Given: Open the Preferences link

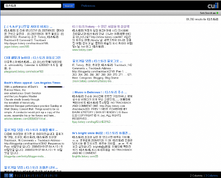Looking at the screenshot, I should tap(88, 6).
